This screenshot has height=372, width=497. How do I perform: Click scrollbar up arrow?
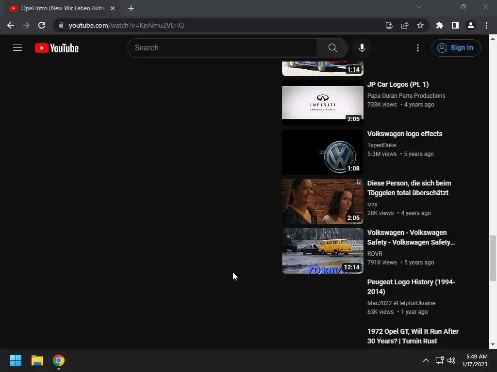coord(493,39)
